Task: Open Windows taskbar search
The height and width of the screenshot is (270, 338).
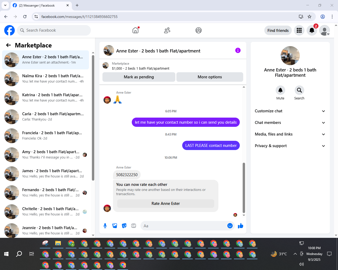Action: [19, 254]
